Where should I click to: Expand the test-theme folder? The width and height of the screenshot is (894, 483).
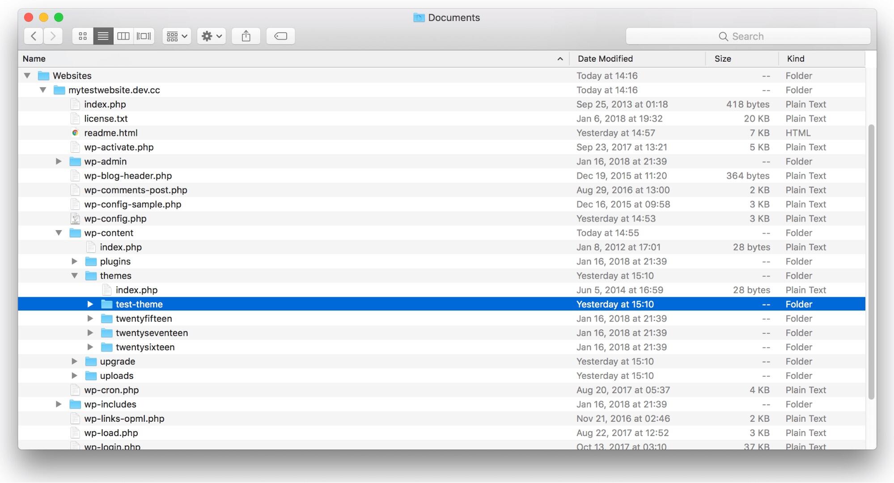point(90,304)
